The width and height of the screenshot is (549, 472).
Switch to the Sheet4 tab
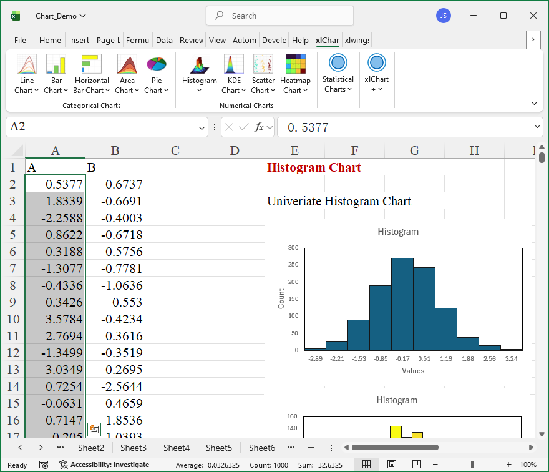pyautogui.click(x=176, y=448)
